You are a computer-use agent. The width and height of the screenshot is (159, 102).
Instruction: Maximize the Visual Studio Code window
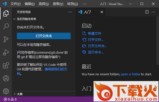point(142,4)
